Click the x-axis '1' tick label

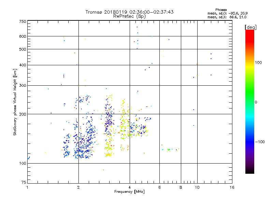(27, 187)
